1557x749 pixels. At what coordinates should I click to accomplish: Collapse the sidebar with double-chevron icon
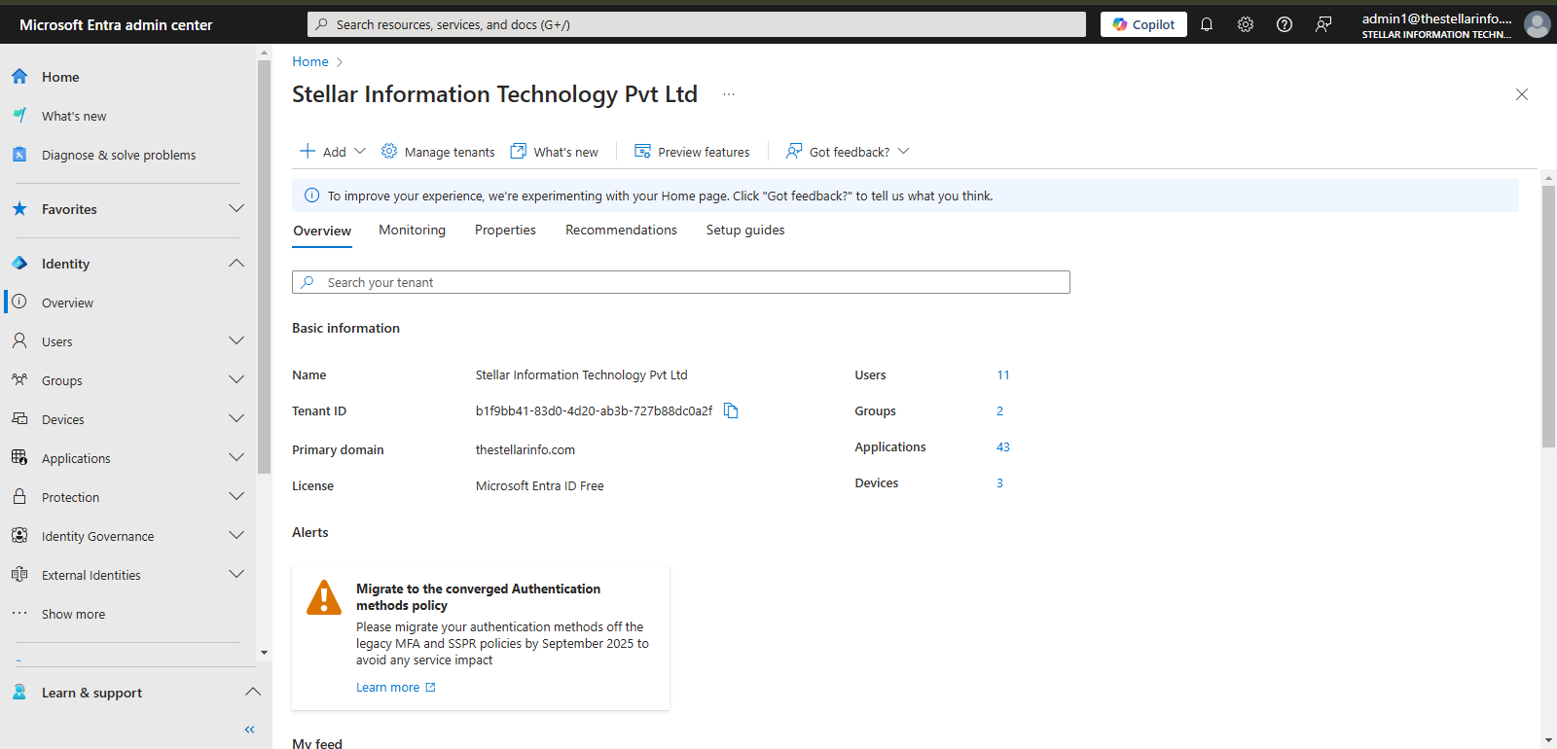(x=249, y=729)
